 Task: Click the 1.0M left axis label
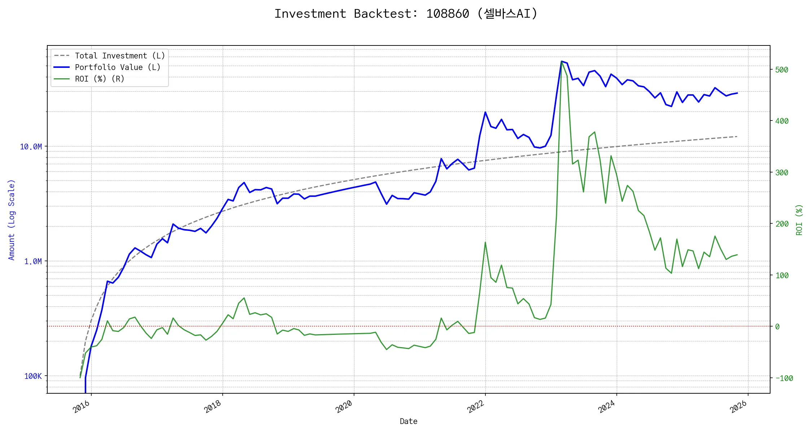click(x=33, y=262)
